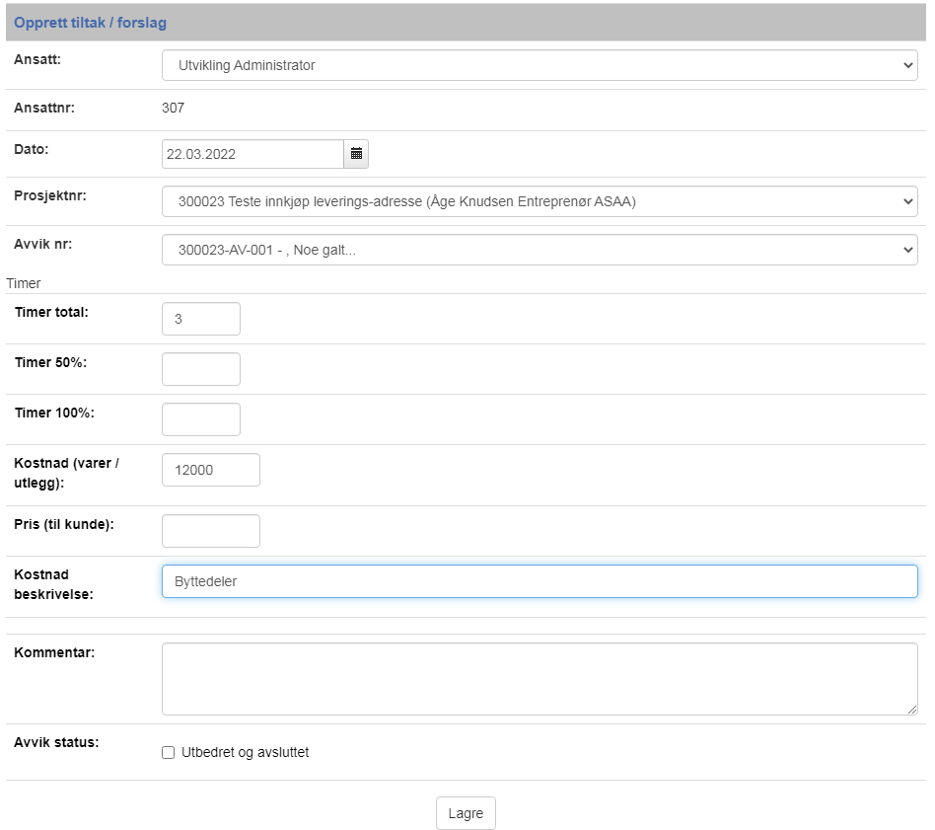Viewport: 935px width, 830px height.
Task: Focus the Dato field showing 22.03.2022
Action: point(252,154)
